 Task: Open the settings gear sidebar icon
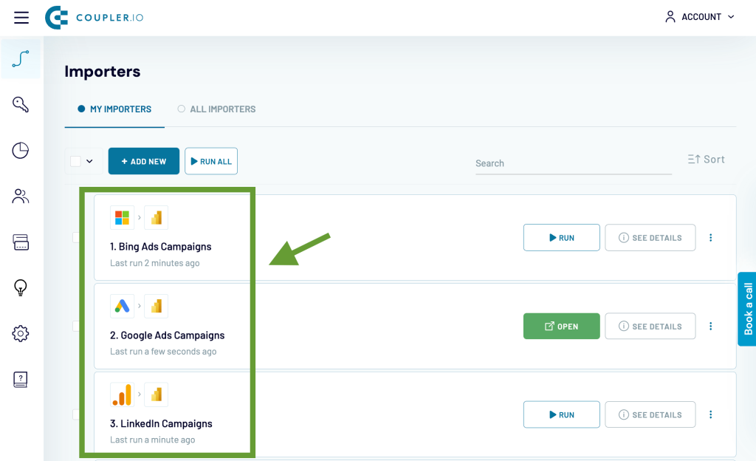click(x=20, y=333)
